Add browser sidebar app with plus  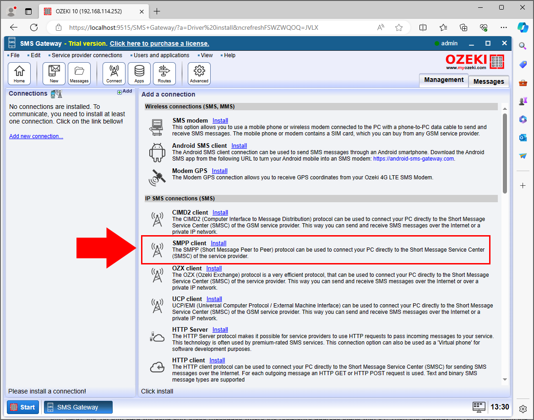coord(523,185)
